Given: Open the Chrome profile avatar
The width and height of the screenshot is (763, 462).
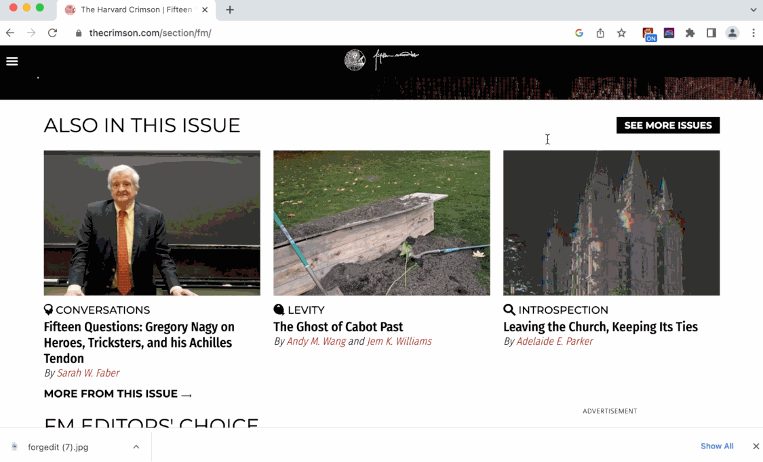Looking at the screenshot, I should [x=732, y=33].
